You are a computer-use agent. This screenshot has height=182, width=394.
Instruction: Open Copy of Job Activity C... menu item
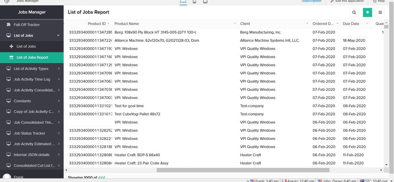click(x=32, y=112)
